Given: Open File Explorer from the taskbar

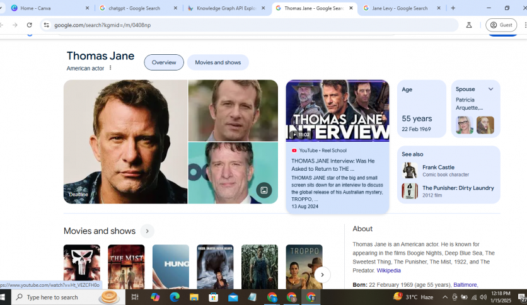Looking at the screenshot, I should (x=194, y=297).
